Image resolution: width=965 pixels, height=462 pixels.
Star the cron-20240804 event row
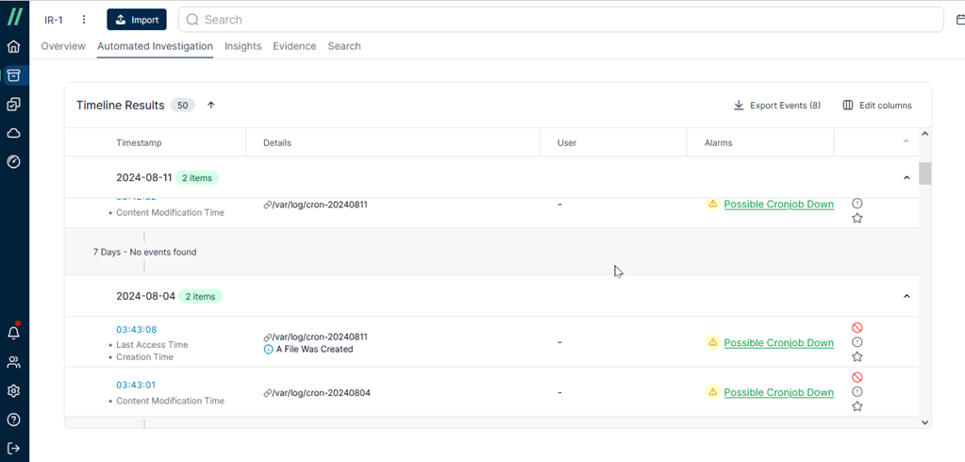(x=857, y=406)
